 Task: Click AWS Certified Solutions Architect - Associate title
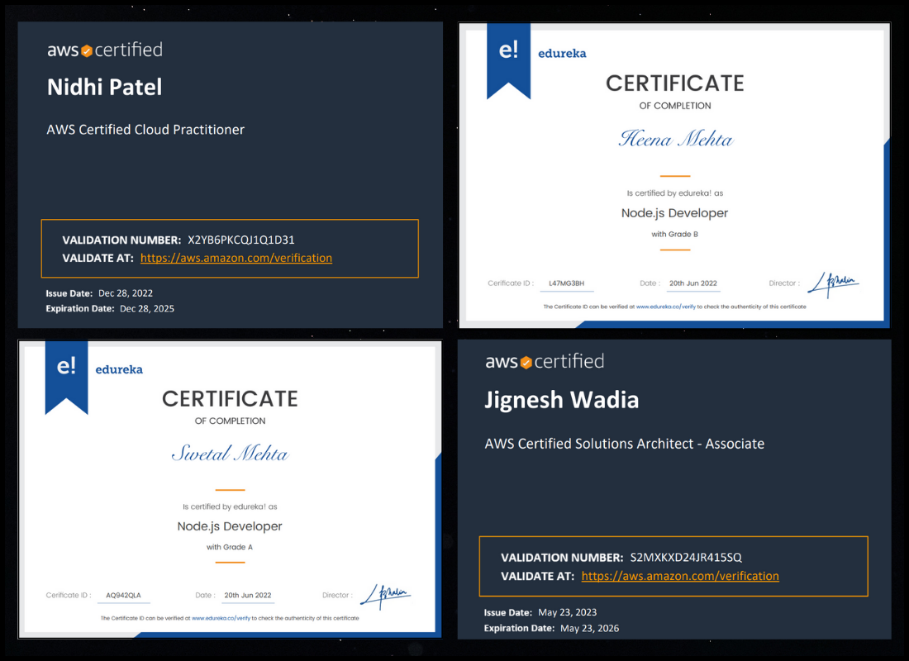(624, 444)
